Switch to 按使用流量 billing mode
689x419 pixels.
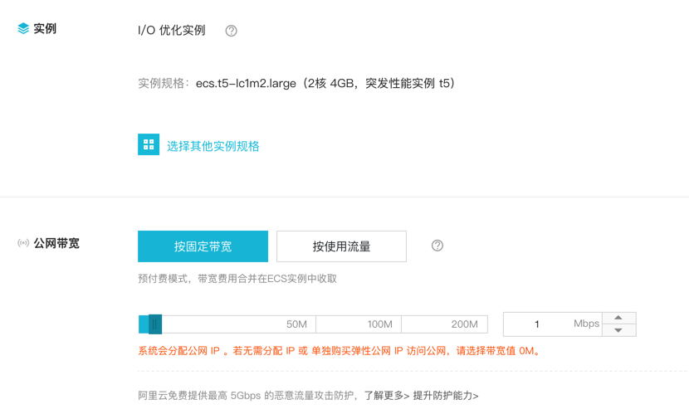point(341,246)
